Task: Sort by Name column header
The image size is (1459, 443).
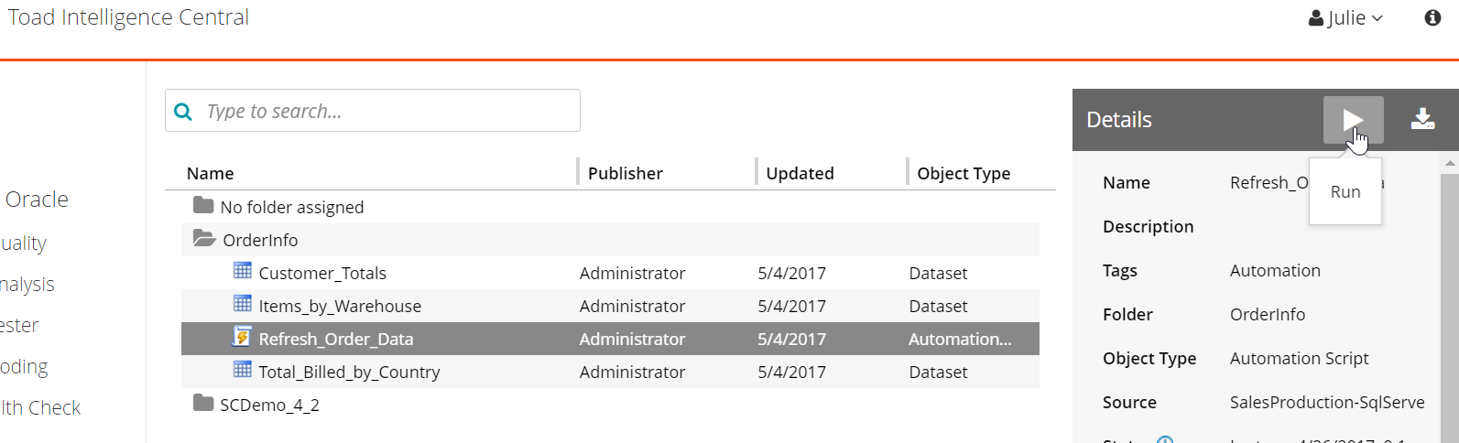Action: pos(211,173)
